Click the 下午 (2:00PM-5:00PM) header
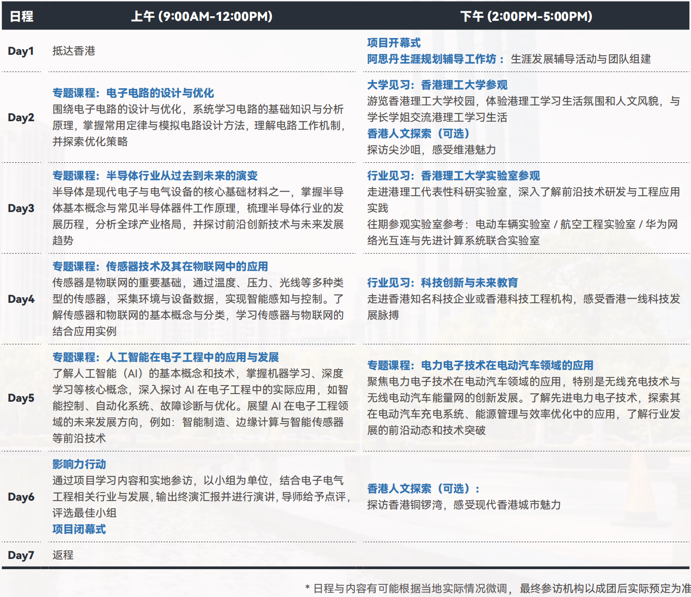Image resolution: width=691 pixels, height=597 pixels. [526, 17]
